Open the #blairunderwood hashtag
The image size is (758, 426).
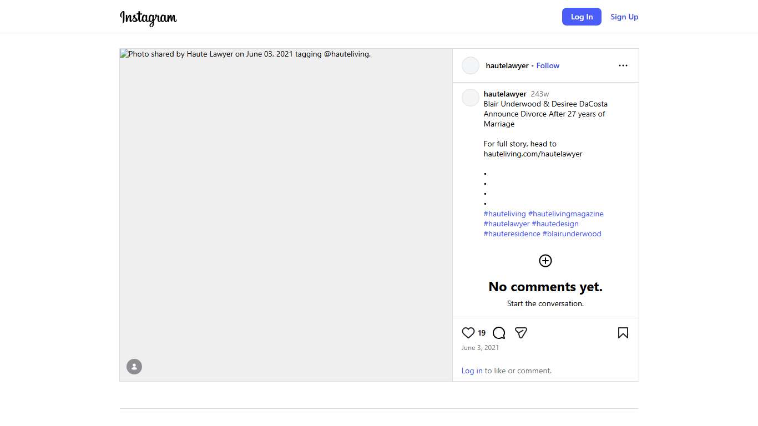(x=572, y=234)
